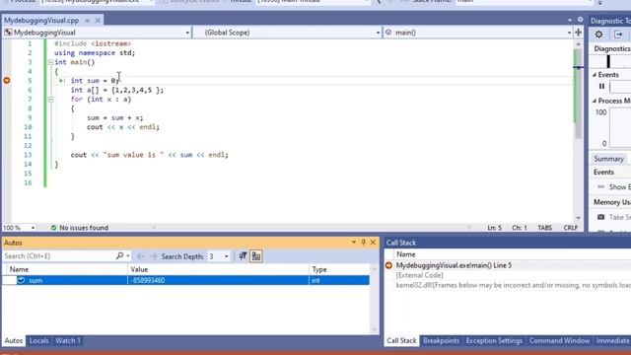631x355 pixels.
Task: Navigate forward in Autos search results
Action: pyautogui.click(x=153, y=256)
